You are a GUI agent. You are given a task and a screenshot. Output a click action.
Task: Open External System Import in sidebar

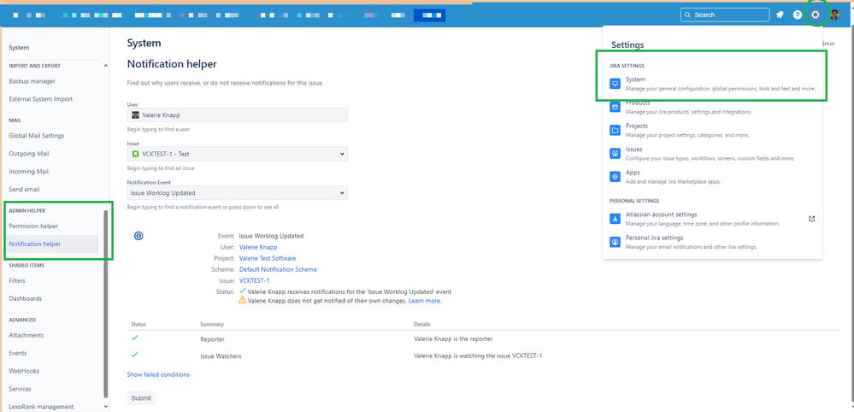tap(41, 99)
